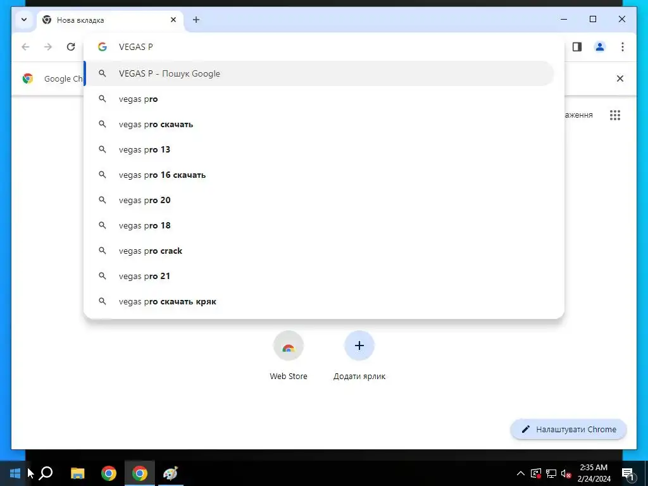648x486 pixels.
Task: Open the tab search dropdown arrow
Action: tap(24, 20)
